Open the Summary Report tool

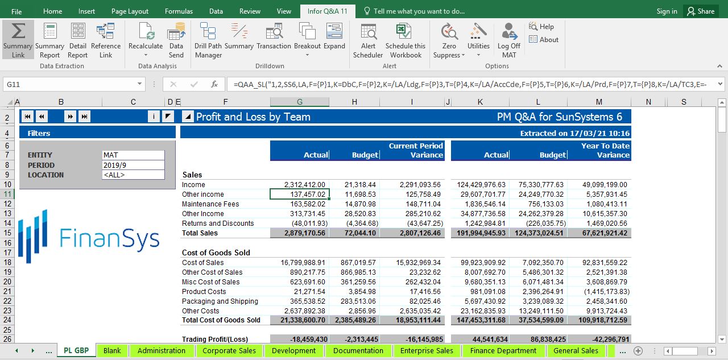point(49,40)
